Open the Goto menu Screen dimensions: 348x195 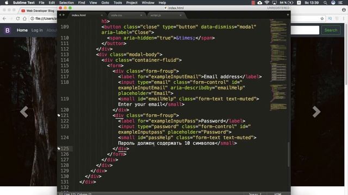click(105, 3)
